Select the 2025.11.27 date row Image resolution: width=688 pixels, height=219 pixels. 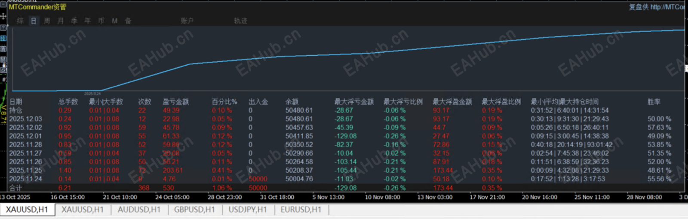coord(26,153)
